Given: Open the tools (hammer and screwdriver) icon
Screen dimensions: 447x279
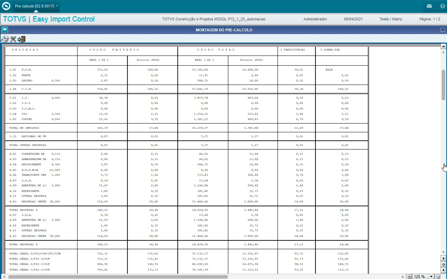Looking at the screenshot, I should click(13, 39).
